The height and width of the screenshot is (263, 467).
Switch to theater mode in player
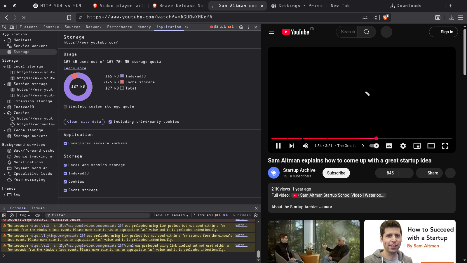coord(431,146)
